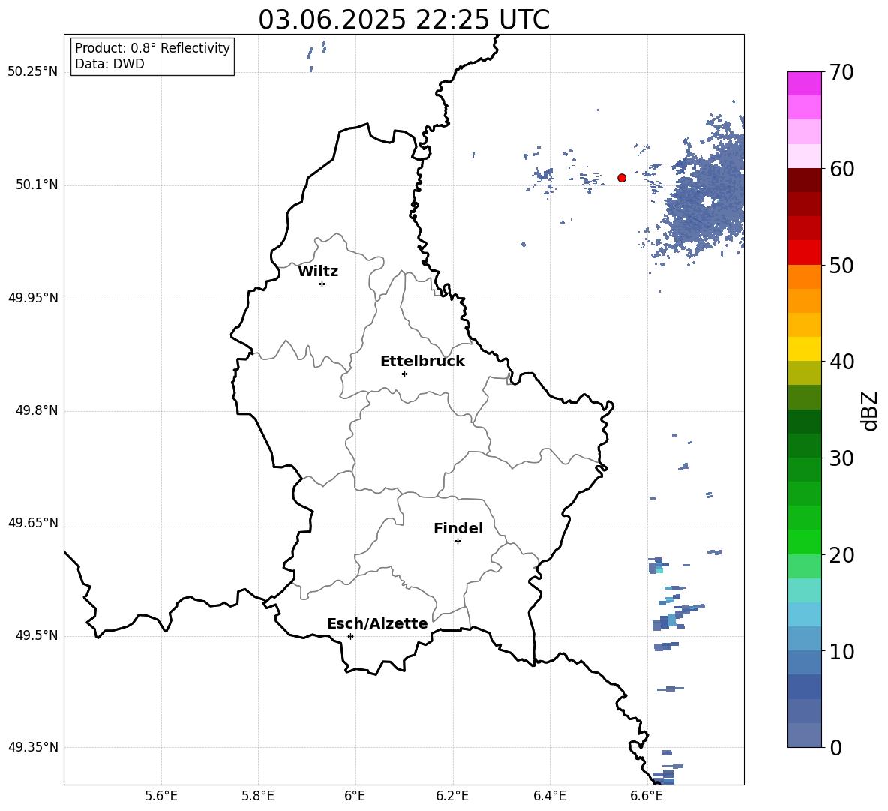Click the title 03.06.2025 22:25 UTC
Viewport: 888px width, 811px height.
pyautogui.click(x=403, y=20)
